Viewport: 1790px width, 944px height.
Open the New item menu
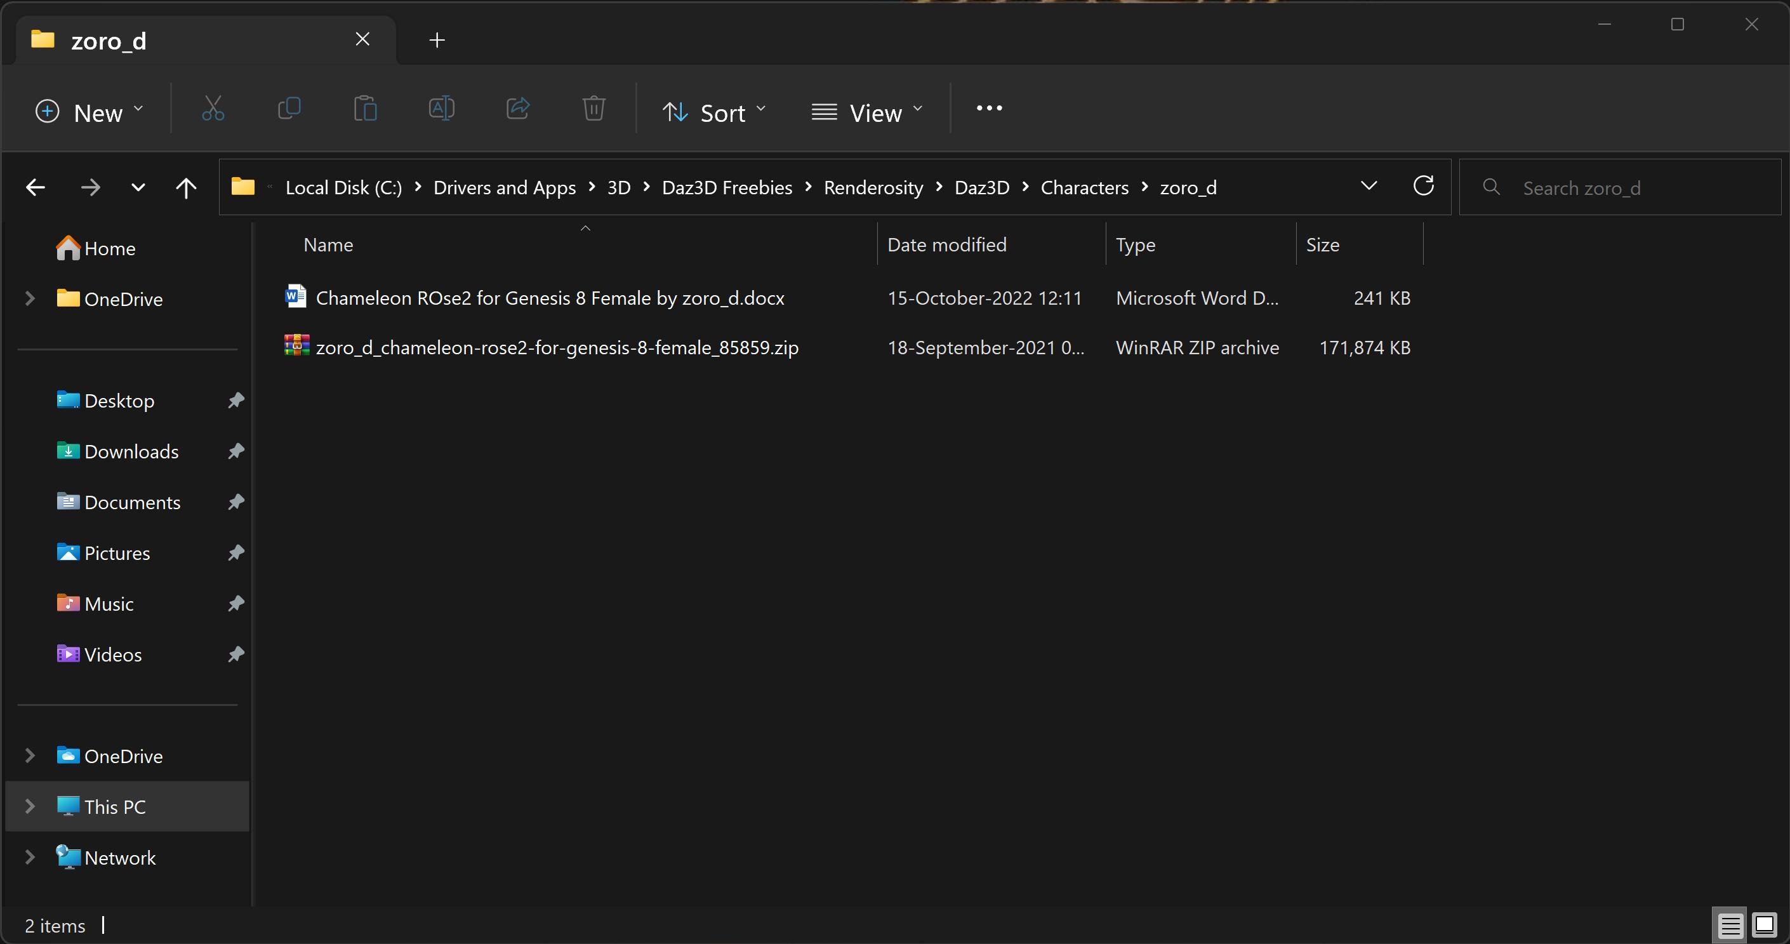click(x=89, y=112)
